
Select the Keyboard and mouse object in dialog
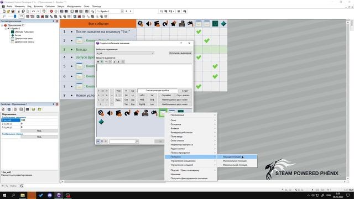click(145, 113)
